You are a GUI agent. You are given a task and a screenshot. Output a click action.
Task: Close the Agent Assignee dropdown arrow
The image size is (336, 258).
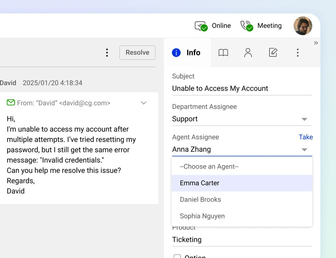click(x=304, y=150)
